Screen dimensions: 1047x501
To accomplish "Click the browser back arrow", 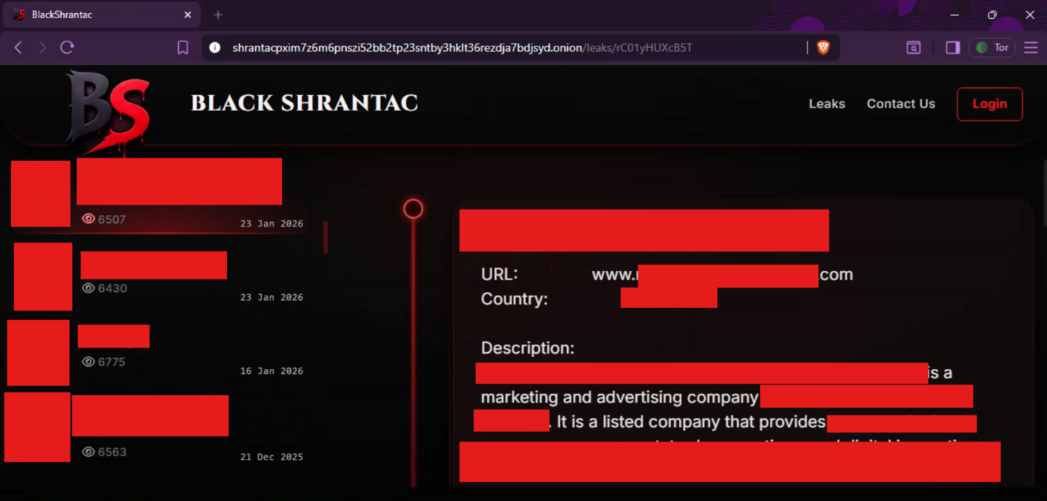I will click(19, 48).
